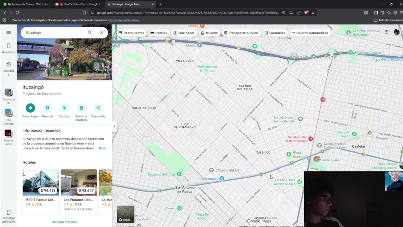
Task: Click the Gorki Grana map marker
Action: [x=317, y=160]
